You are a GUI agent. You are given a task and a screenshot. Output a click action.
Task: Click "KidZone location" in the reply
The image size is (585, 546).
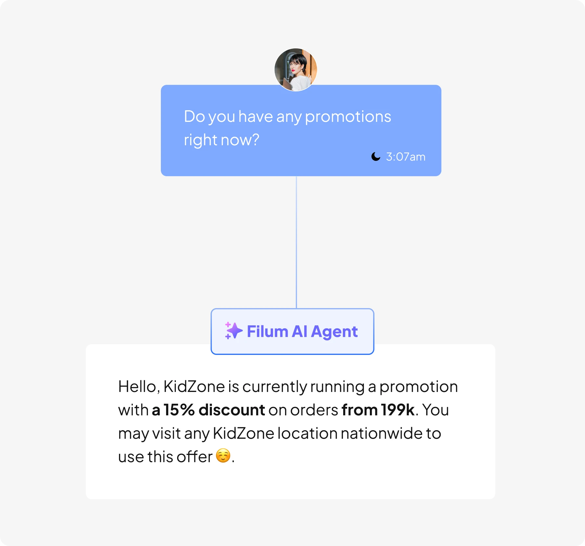point(275,434)
